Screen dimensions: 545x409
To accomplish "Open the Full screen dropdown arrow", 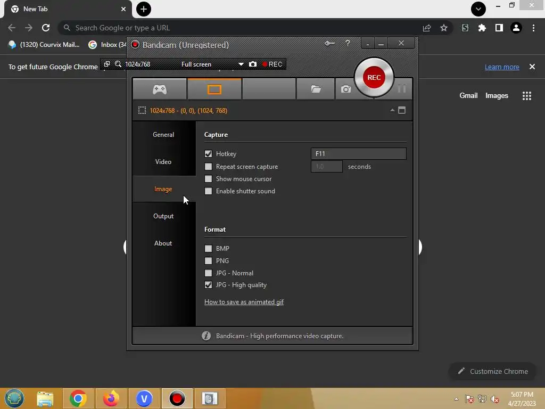I will click(241, 64).
